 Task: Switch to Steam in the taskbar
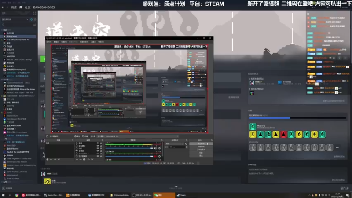click(186, 195)
